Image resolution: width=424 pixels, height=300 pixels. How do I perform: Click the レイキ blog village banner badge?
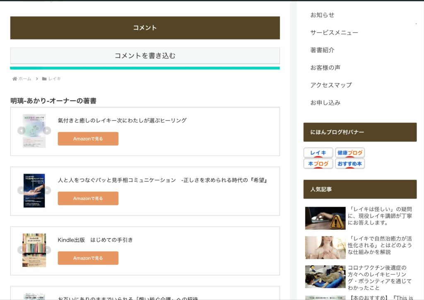(318, 153)
